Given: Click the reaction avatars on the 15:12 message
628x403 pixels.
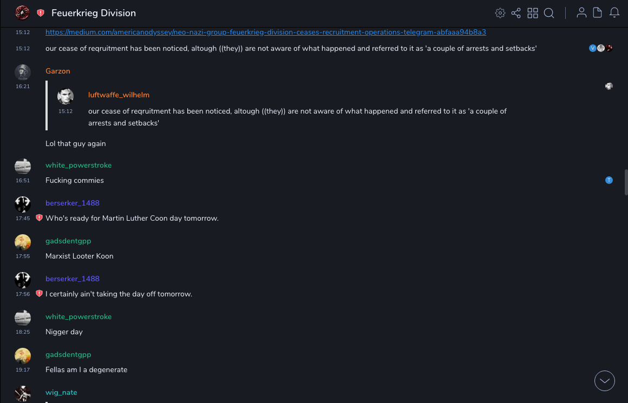Looking at the screenshot, I should coord(600,48).
